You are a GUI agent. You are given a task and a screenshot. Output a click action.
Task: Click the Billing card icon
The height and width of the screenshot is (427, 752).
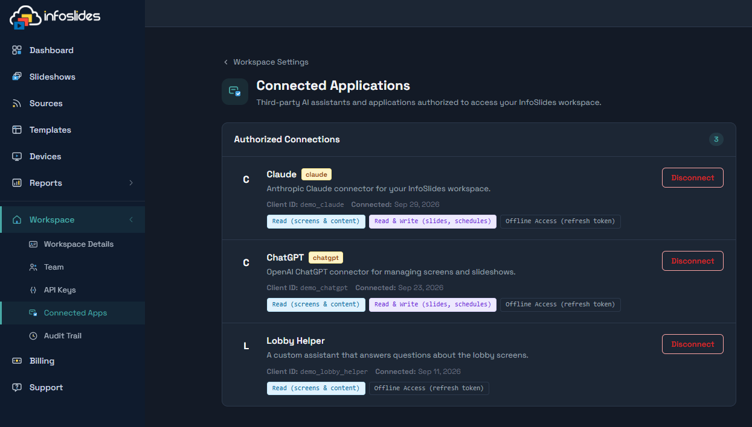[x=17, y=361]
